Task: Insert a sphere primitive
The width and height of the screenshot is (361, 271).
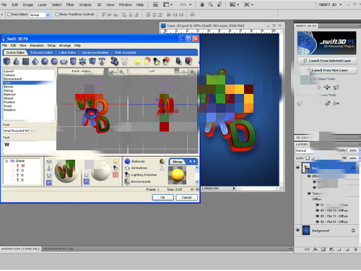Action: (x=45, y=61)
